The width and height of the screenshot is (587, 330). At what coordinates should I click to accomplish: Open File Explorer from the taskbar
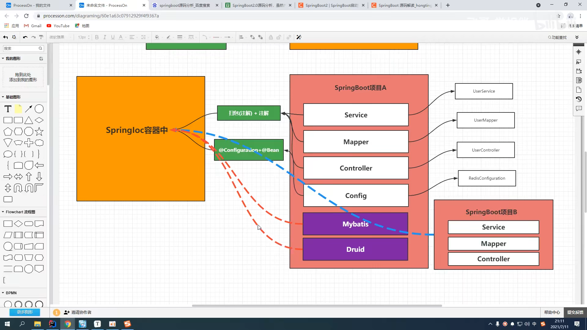coord(37,324)
